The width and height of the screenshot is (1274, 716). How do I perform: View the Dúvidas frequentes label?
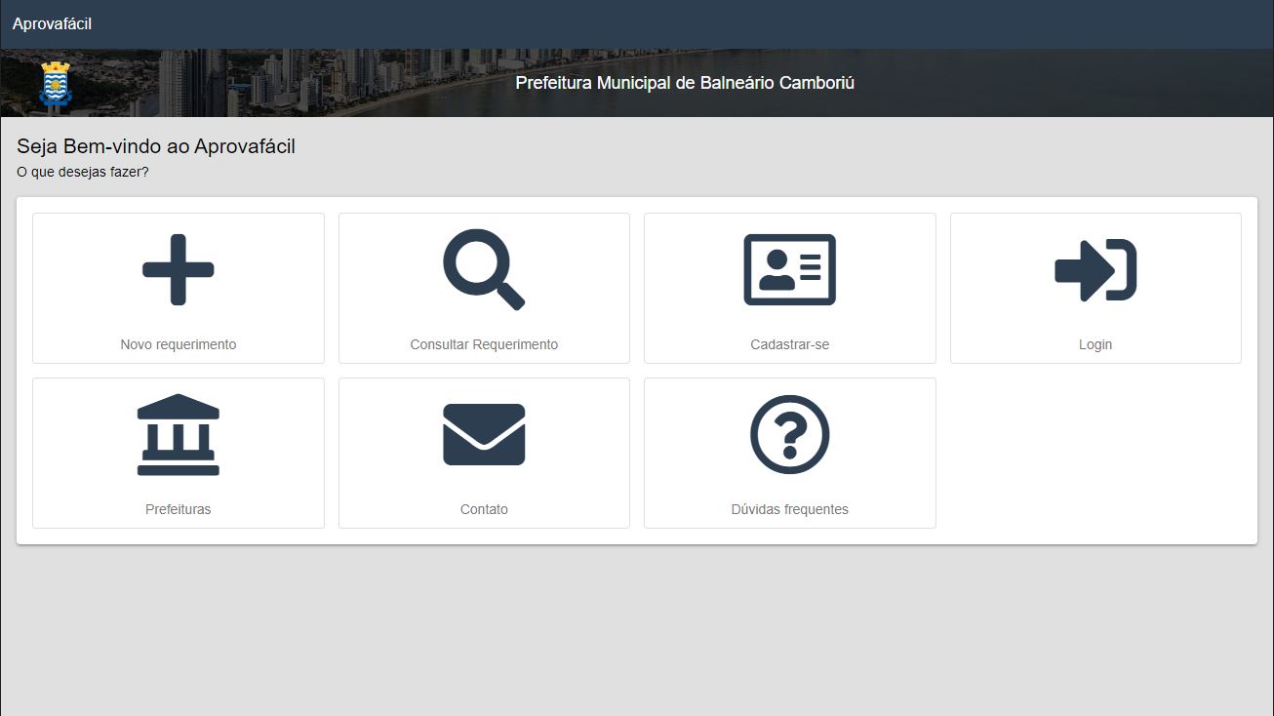click(790, 509)
